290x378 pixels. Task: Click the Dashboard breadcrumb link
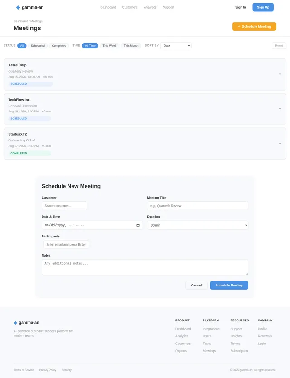20,21
